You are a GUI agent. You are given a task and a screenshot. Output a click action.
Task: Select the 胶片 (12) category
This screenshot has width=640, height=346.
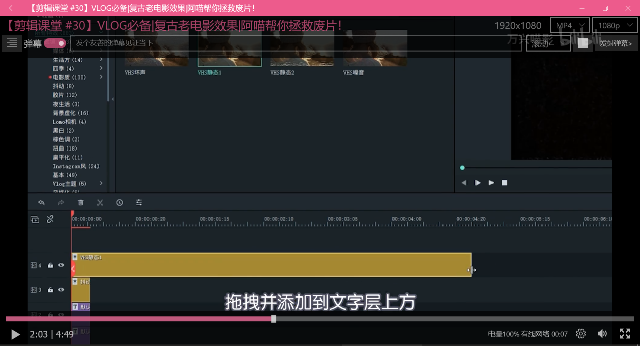click(65, 95)
